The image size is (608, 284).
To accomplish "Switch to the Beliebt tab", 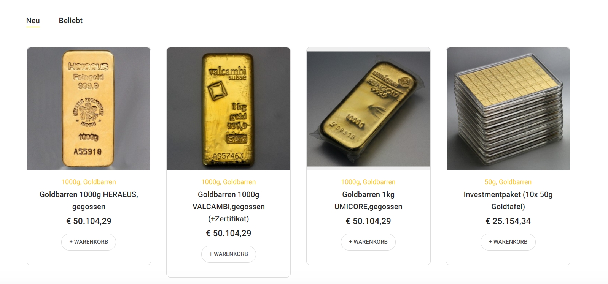I will point(71,21).
